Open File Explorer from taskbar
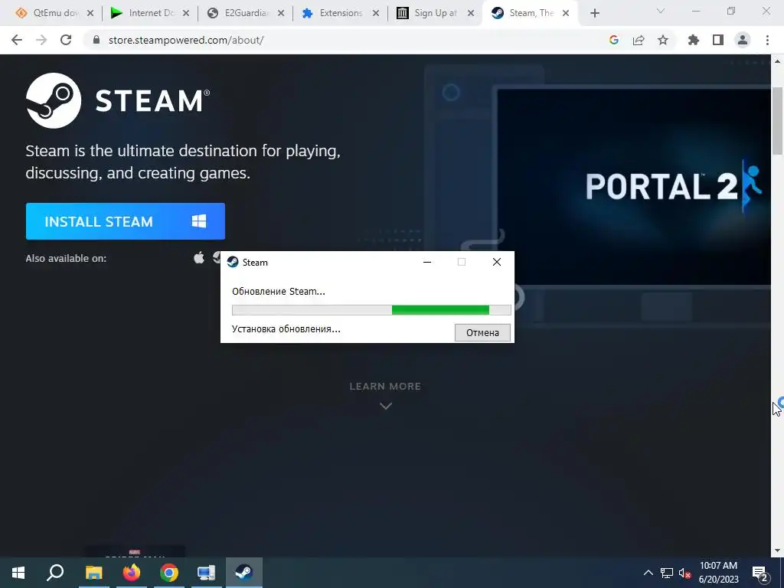Screen dimensions: 784x588 click(93, 573)
